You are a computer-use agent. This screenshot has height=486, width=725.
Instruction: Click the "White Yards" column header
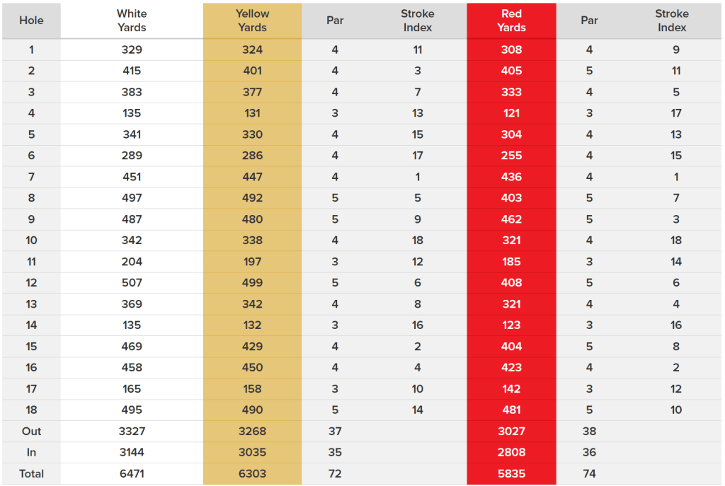pos(132,21)
